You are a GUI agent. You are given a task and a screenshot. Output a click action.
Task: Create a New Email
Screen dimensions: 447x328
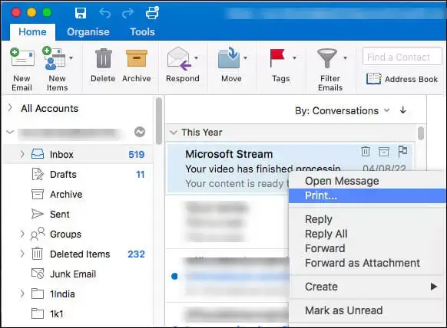click(22, 69)
